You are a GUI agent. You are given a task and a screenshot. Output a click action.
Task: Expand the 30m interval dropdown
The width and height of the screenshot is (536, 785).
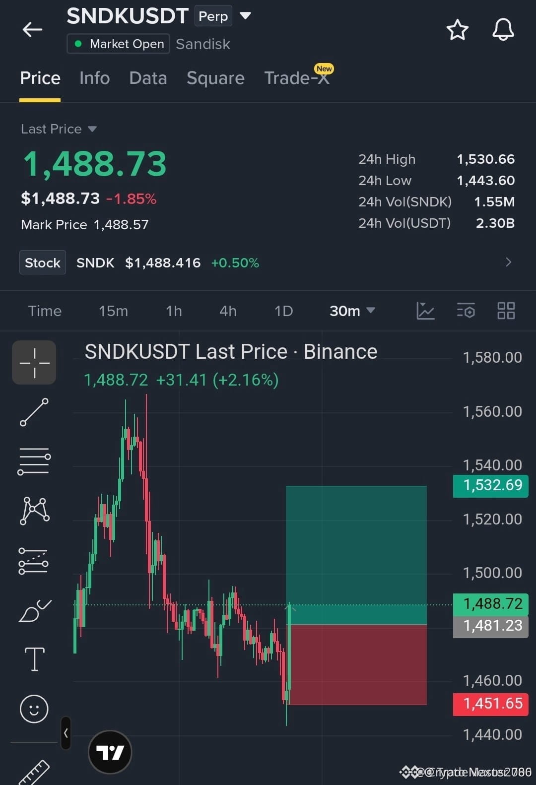click(x=352, y=311)
